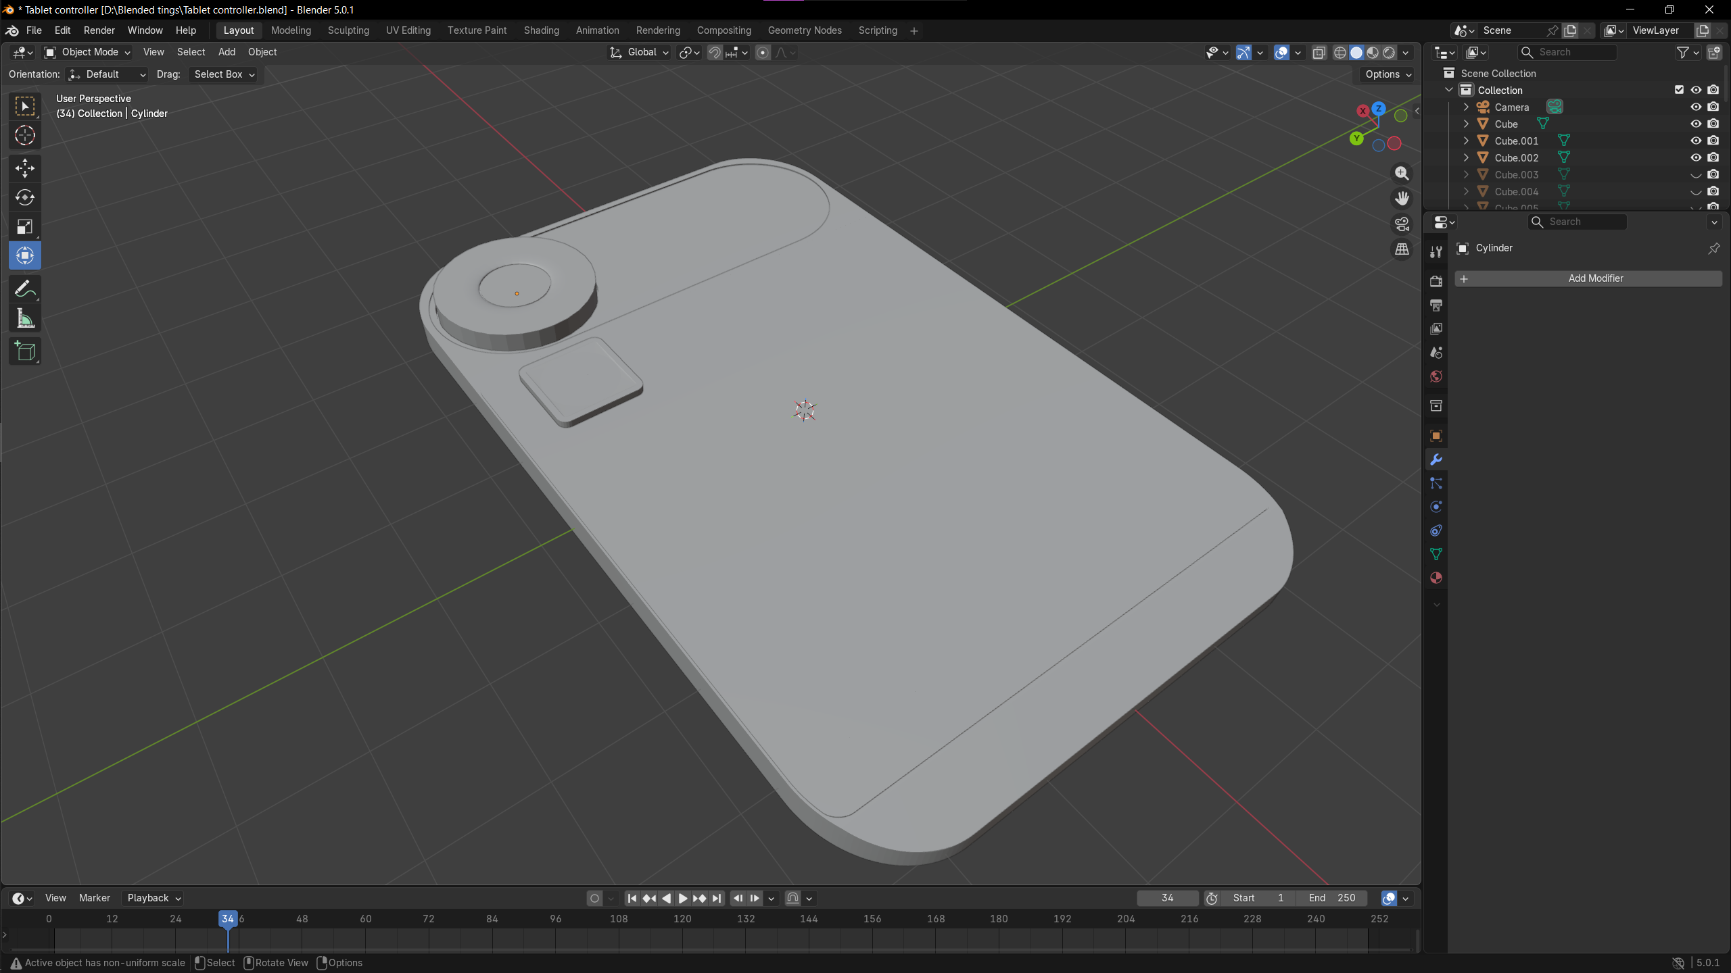Select the Measure tool

coord(25,319)
